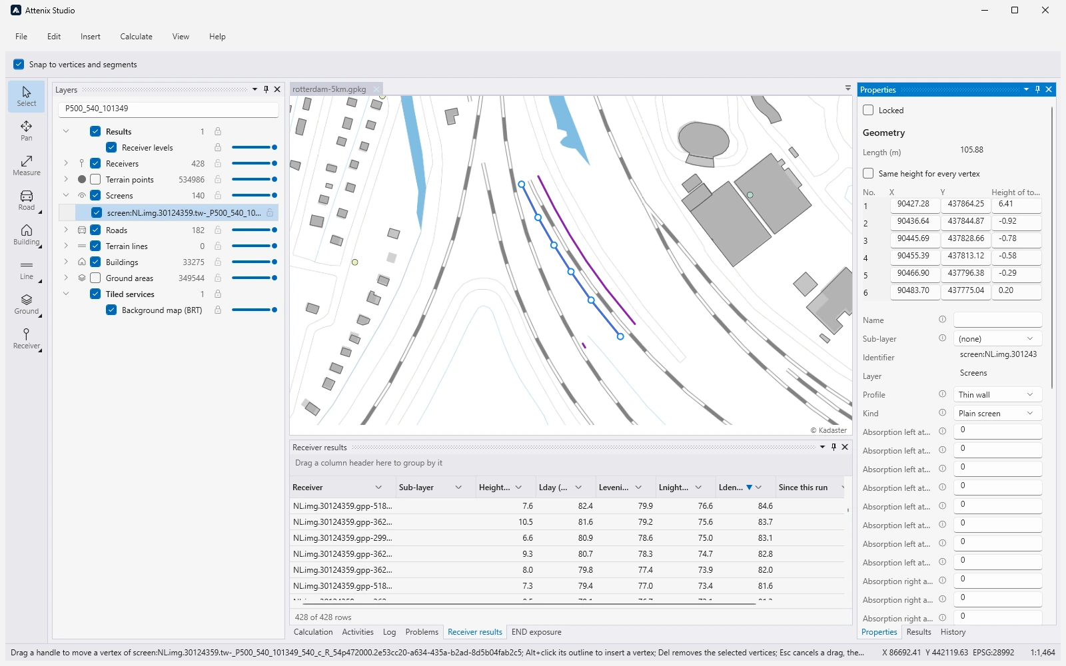Select the Pan tool
The height and width of the screenshot is (666, 1066).
point(27,131)
